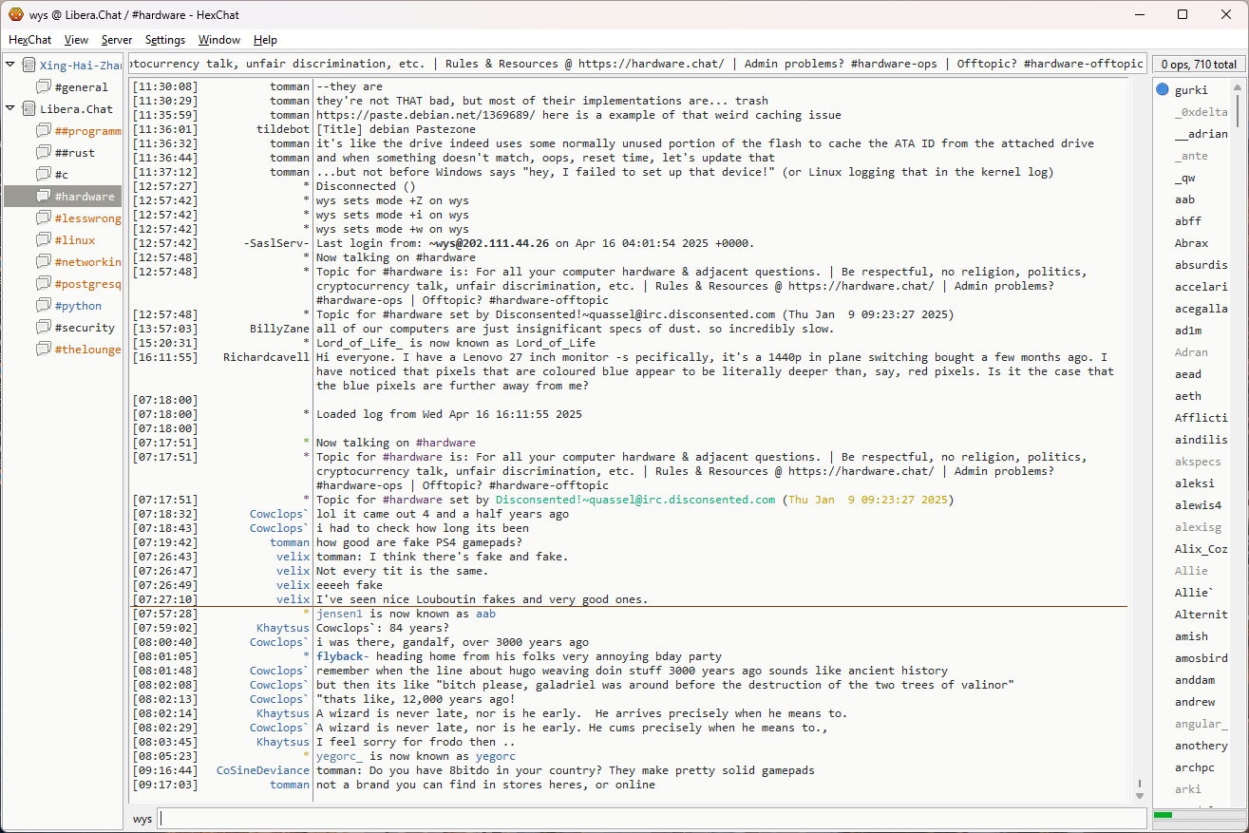The height and width of the screenshot is (833, 1249).
Task: Open the HexChat menu
Action: (x=29, y=40)
